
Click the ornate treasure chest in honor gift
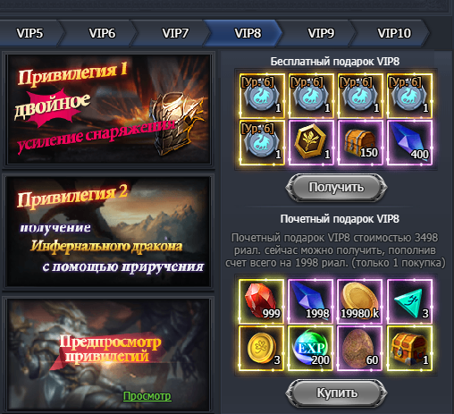click(409, 348)
